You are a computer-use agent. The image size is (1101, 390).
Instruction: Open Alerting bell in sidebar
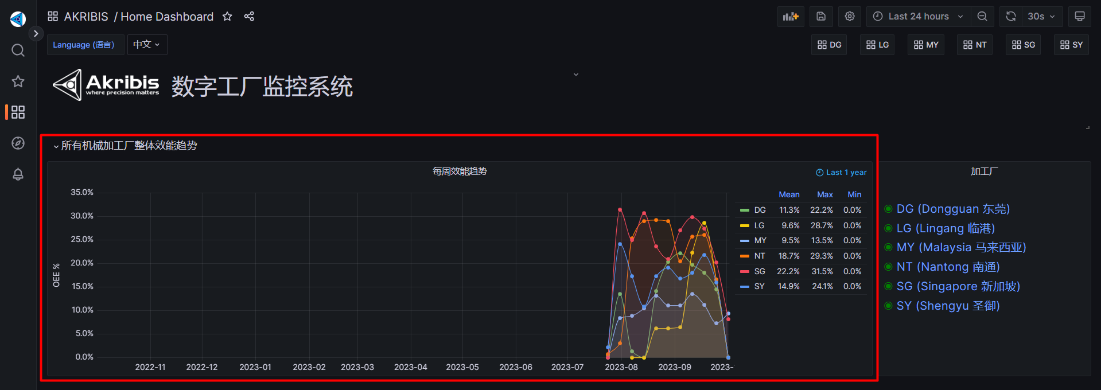[18, 174]
